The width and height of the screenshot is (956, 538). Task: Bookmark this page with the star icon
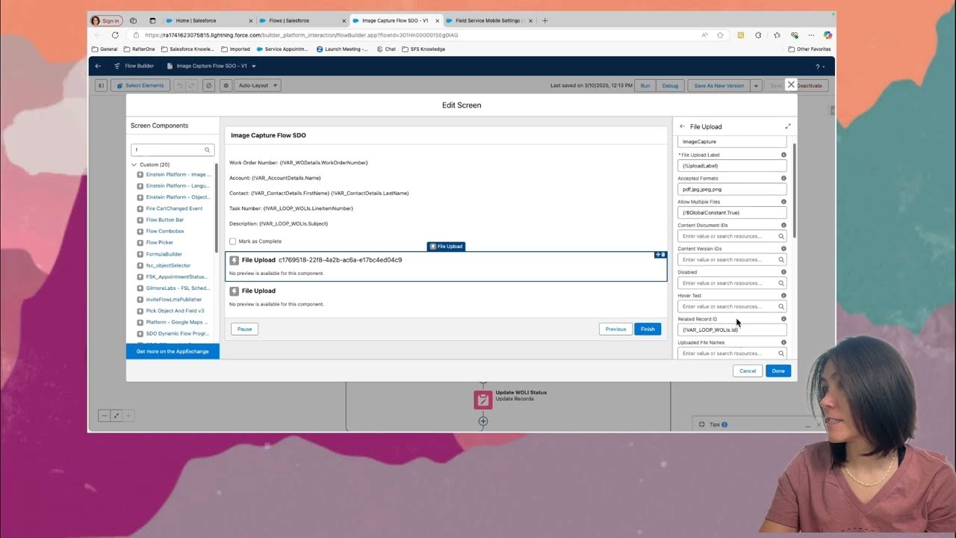[x=720, y=35]
